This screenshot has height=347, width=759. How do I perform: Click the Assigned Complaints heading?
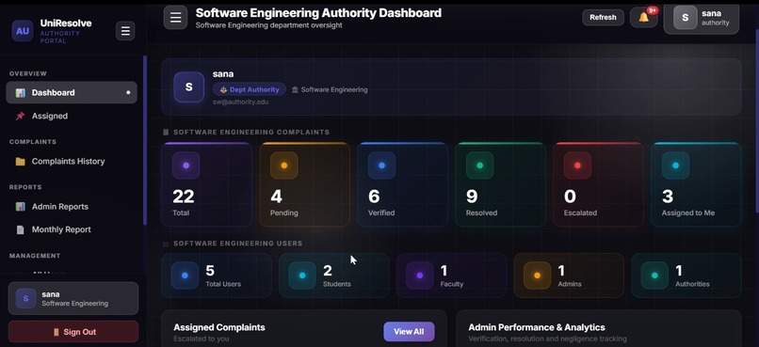(219, 327)
